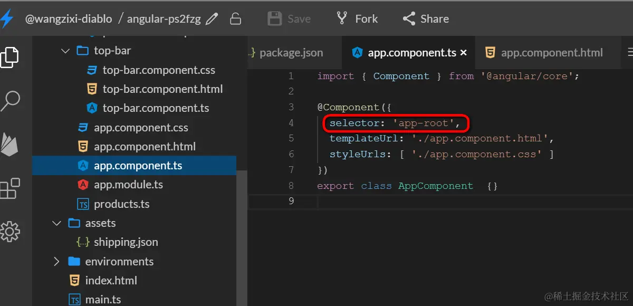The width and height of the screenshot is (633, 306).
Task: Click the StackBlitz lightning bolt logo
Action: (x=6, y=18)
